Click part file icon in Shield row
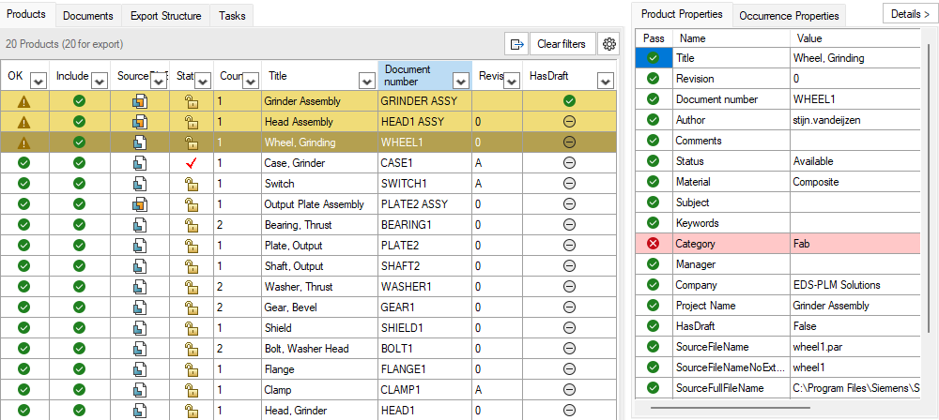Screen dimensions: 939x420 point(140,328)
